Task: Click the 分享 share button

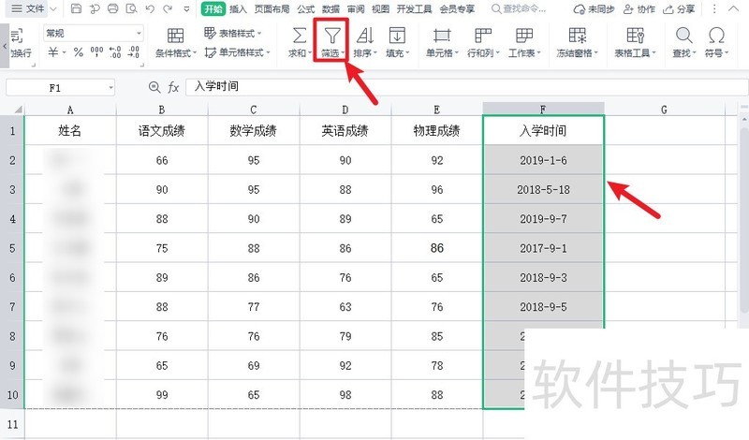Action: tap(679, 9)
